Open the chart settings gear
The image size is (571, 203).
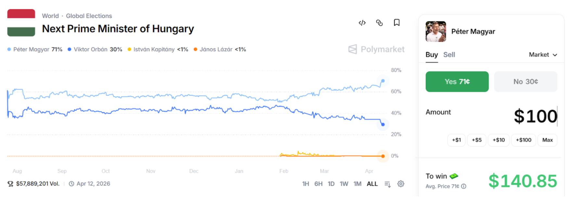401,184
